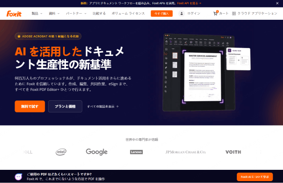Click the Master Services Agreement preview image
The height and width of the screenshot is (183, 283).
tap(203, 77)
